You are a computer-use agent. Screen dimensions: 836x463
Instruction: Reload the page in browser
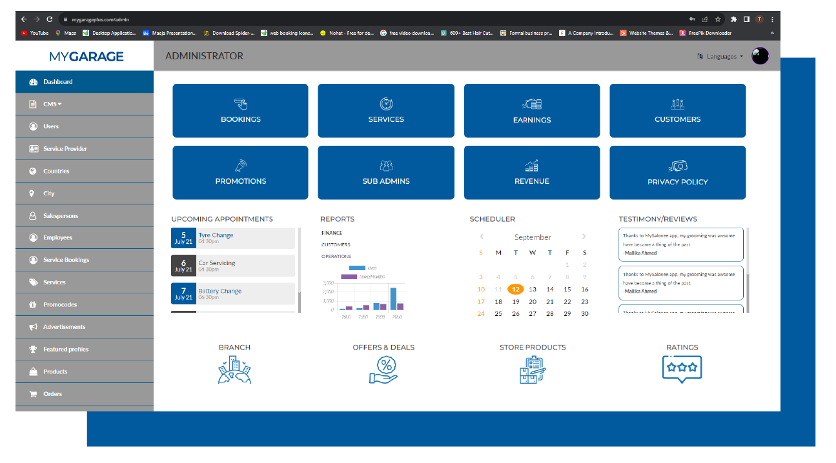pos(50,19)
